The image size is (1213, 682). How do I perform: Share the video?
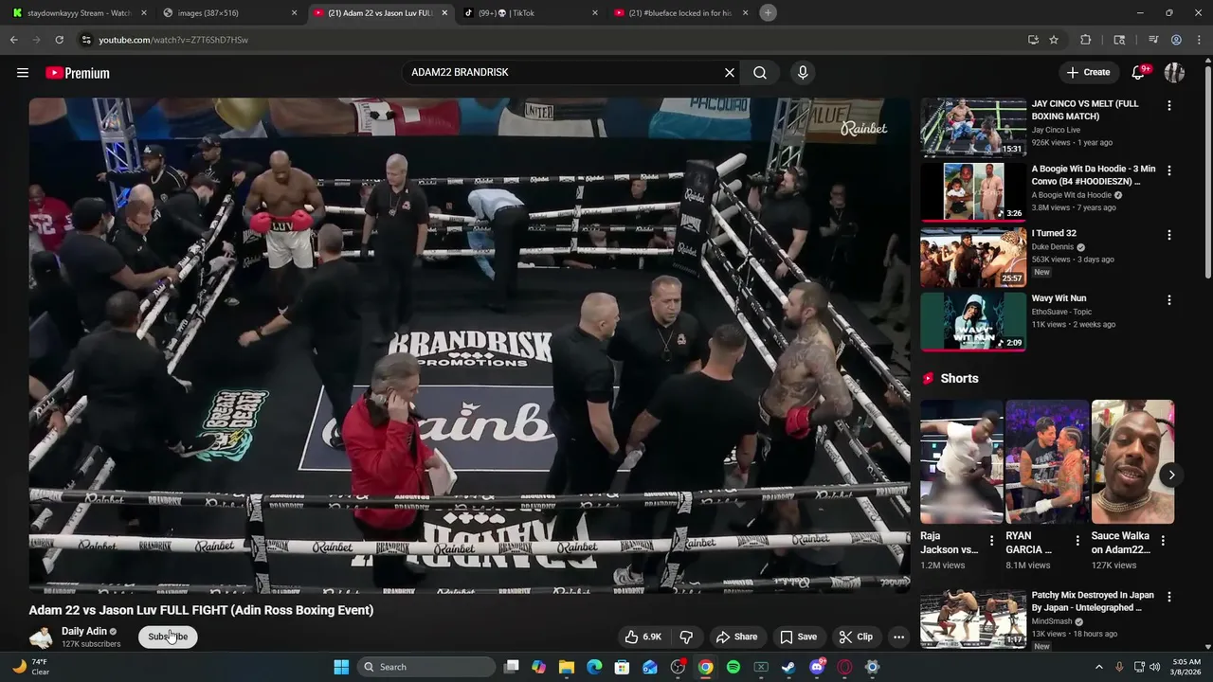736,637
